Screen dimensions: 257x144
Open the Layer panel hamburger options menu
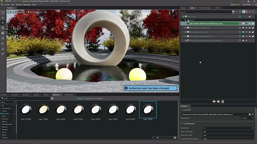pyautogui.click(x=253, y=12)
